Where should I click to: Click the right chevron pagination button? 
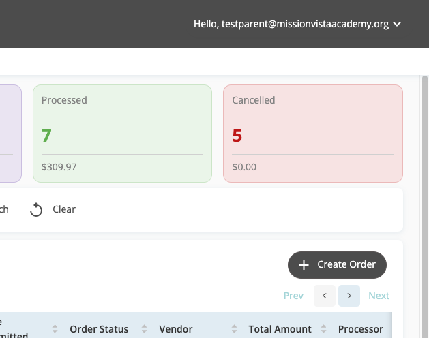click(349, 296)
